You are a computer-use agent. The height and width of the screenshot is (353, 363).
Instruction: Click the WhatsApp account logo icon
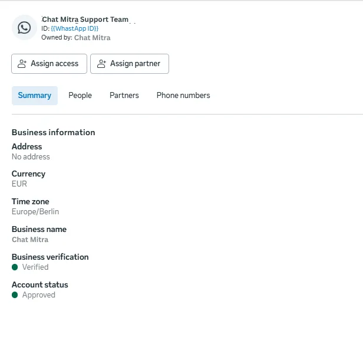pos(24,28)
